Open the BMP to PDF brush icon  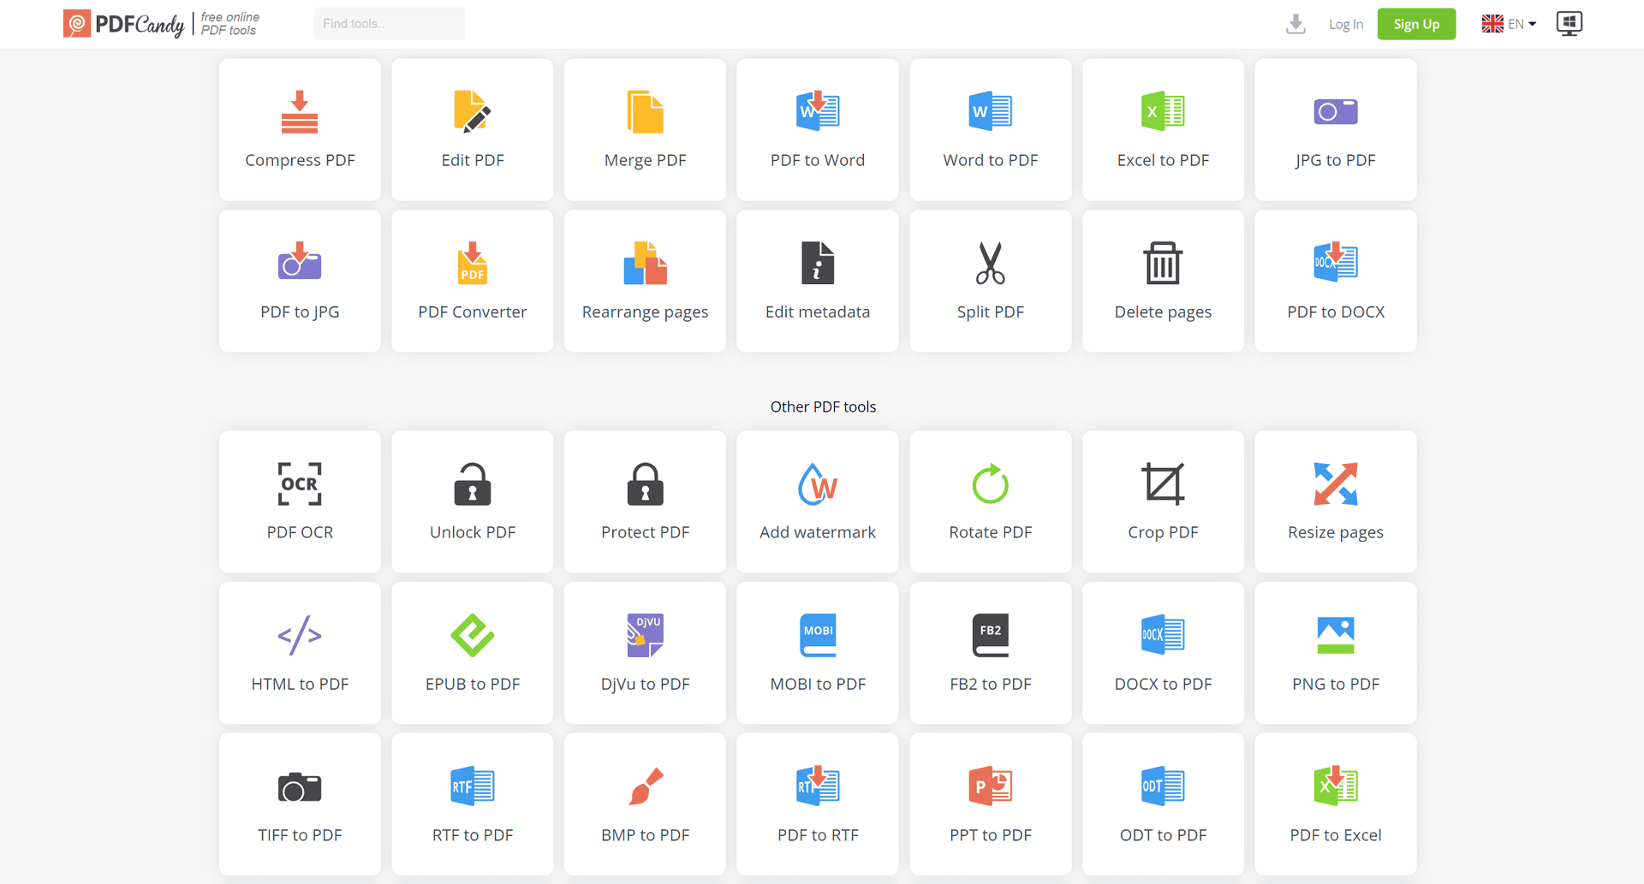tap(646, 786)
